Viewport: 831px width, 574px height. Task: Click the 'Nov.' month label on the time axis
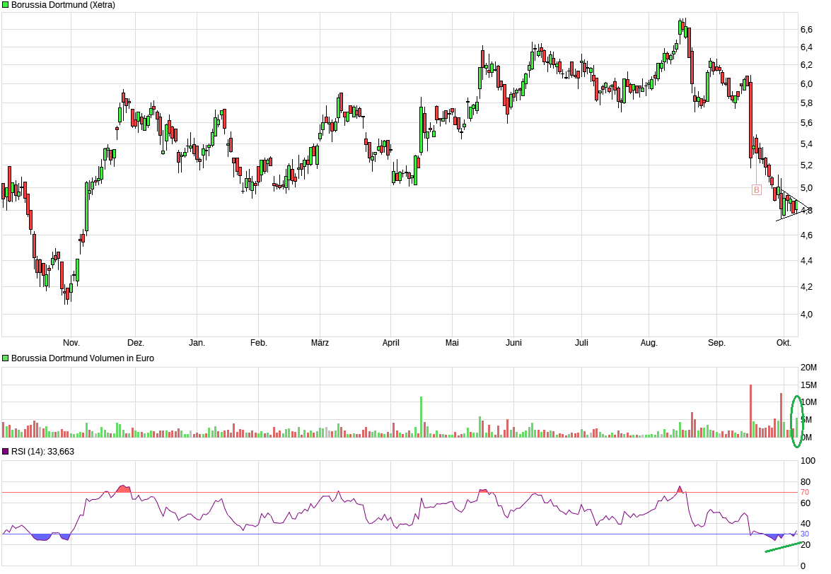point(71,343)
